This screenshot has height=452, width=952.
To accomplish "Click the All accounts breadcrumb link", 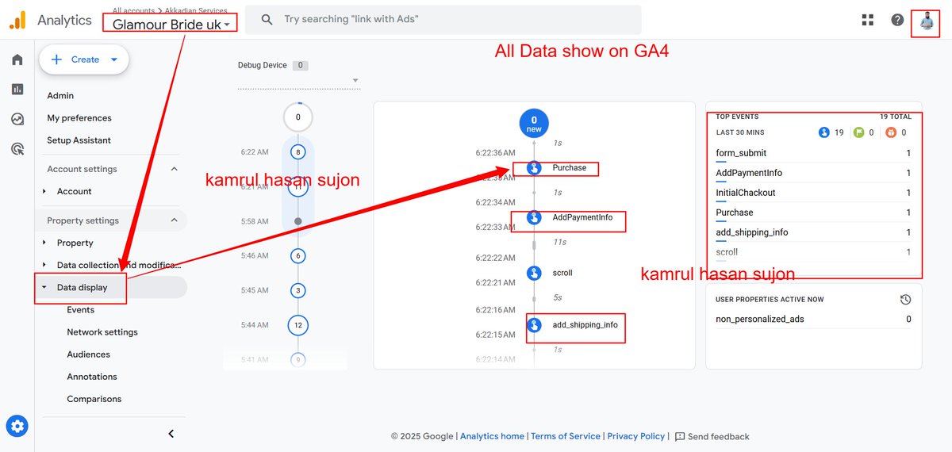I will [135, 10].
